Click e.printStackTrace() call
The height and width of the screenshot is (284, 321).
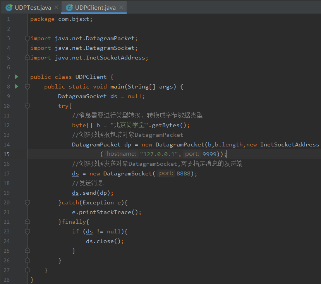pyautogui.click(x=106, y=212)
